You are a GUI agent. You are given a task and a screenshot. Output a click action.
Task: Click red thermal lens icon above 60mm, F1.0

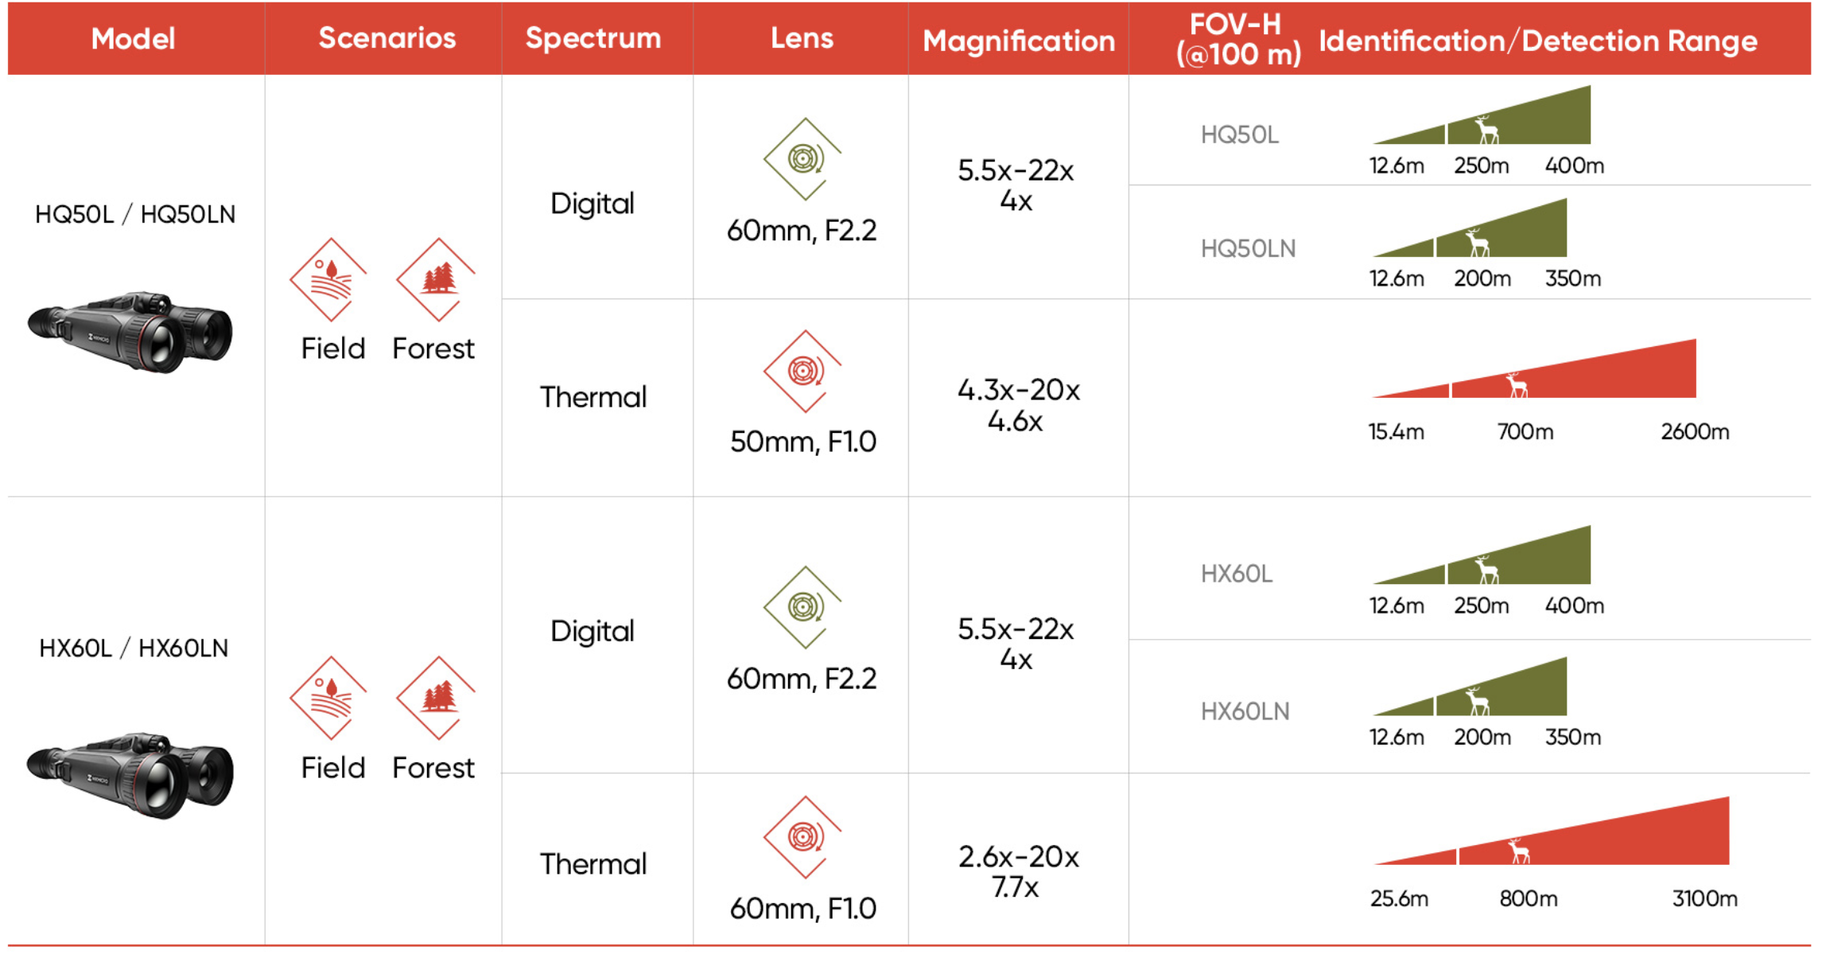point(803,837)
